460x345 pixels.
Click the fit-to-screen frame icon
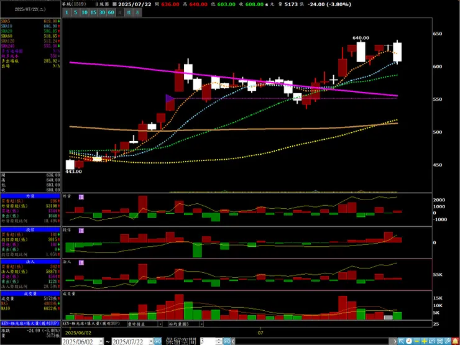coord(439,341)
